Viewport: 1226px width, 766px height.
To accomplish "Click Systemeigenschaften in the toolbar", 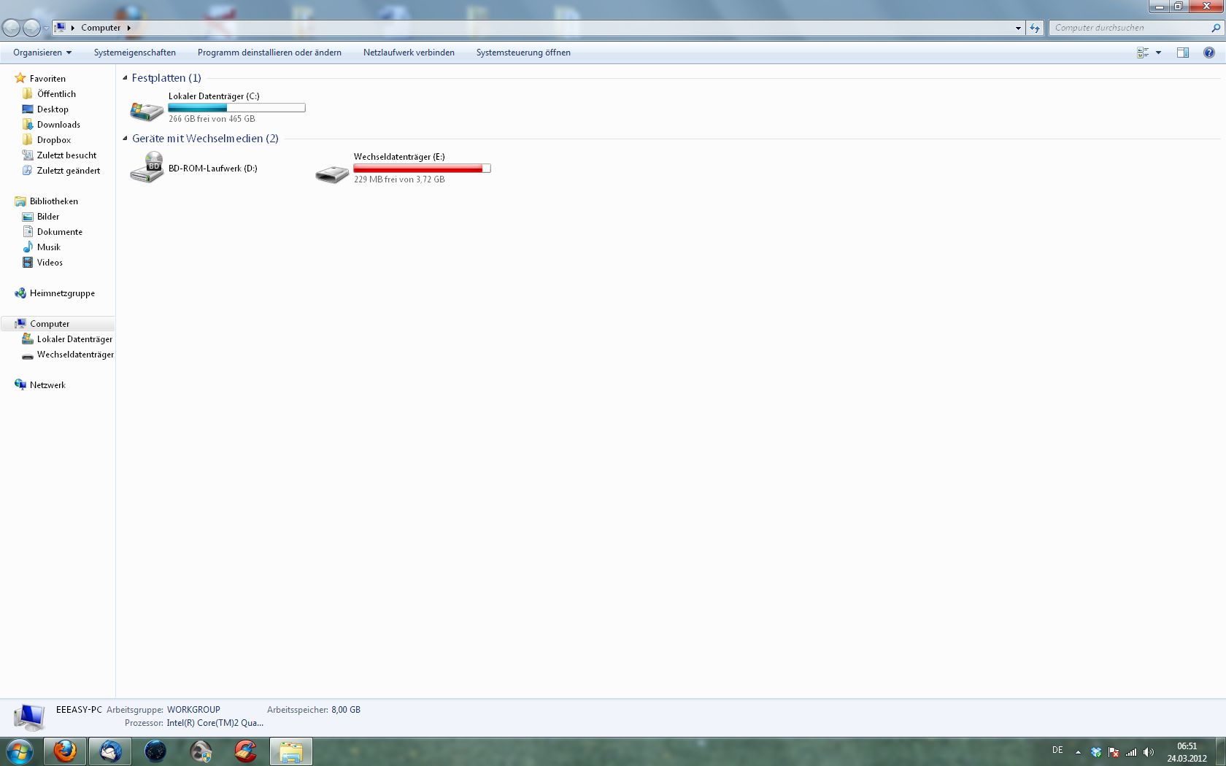I will pos(135,53).
